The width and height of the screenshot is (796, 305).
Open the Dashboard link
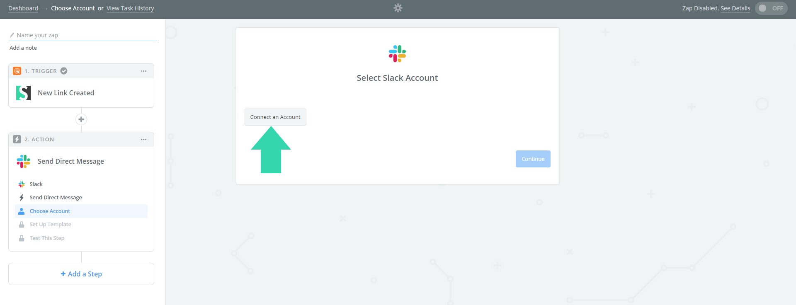pos(23,8)
